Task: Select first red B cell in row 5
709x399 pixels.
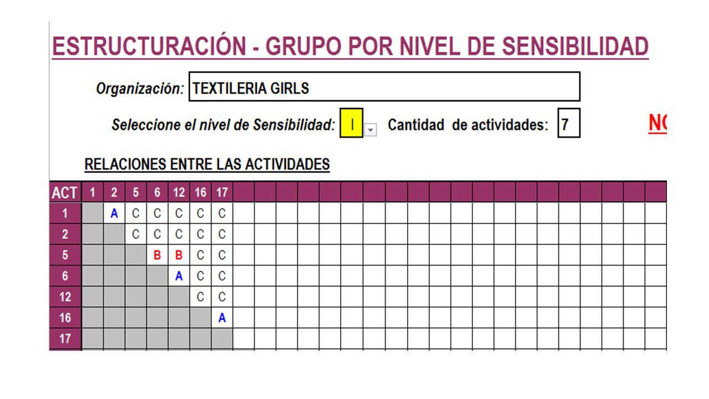Action: 157,255
